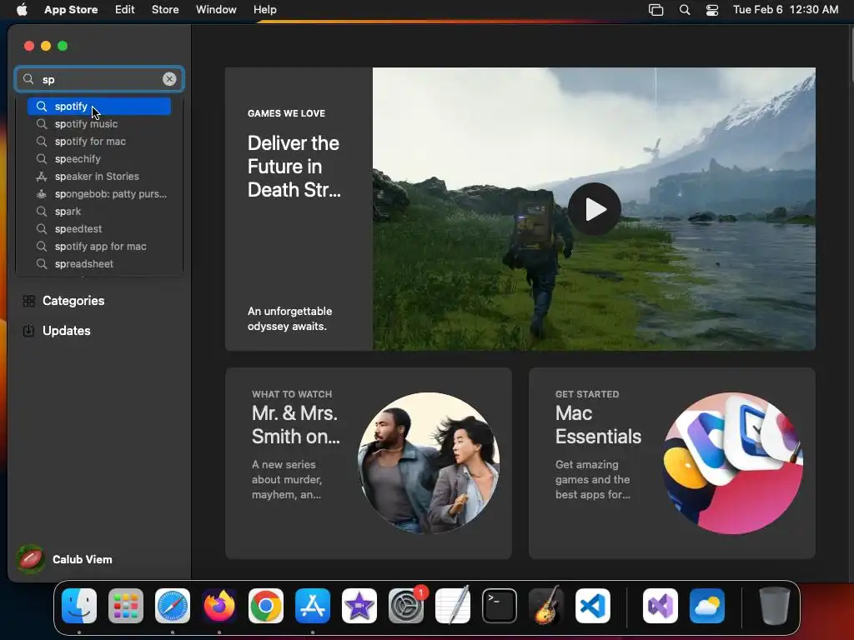Choose the 'spotify music' suggestion
The width and height of the screenshot is (854, 640).
[x=99, y=124]
